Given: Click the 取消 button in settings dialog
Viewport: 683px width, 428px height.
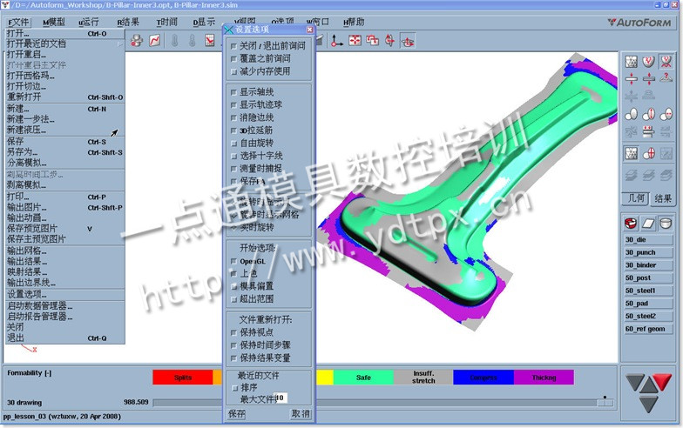Looking at the screenshot, I should point(300,414).
